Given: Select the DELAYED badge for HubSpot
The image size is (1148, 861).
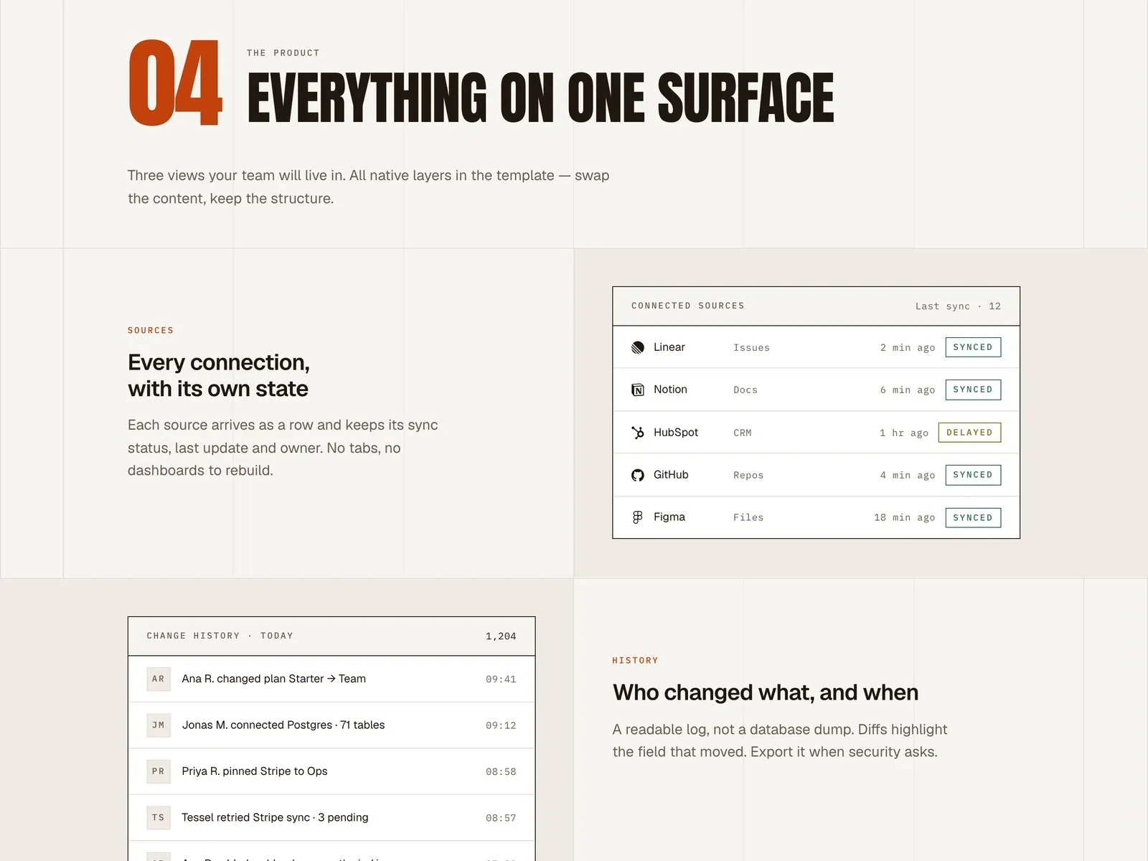Looking at the screenshot, I should click(x=969, y=433).
